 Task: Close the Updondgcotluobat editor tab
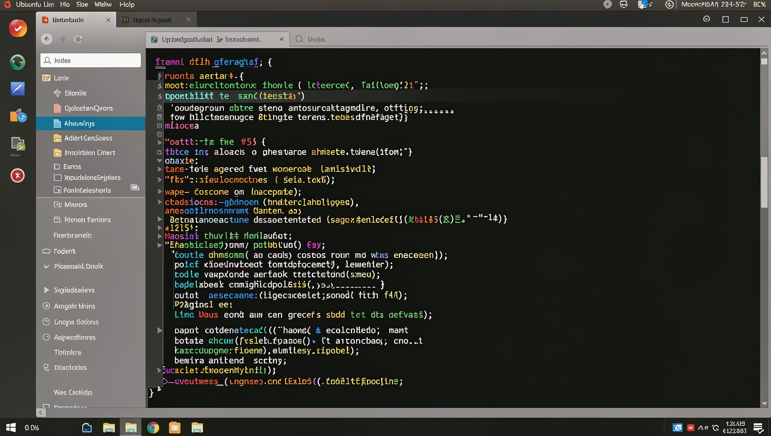[282, 39]
